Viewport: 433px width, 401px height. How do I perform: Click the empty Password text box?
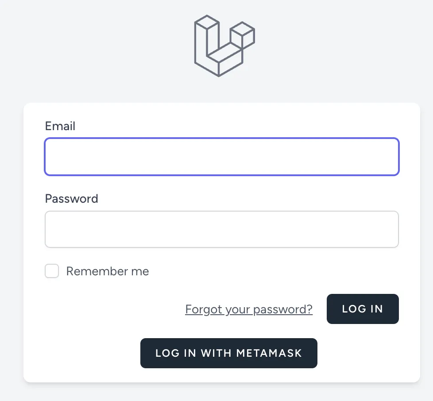tap(221, 229)
